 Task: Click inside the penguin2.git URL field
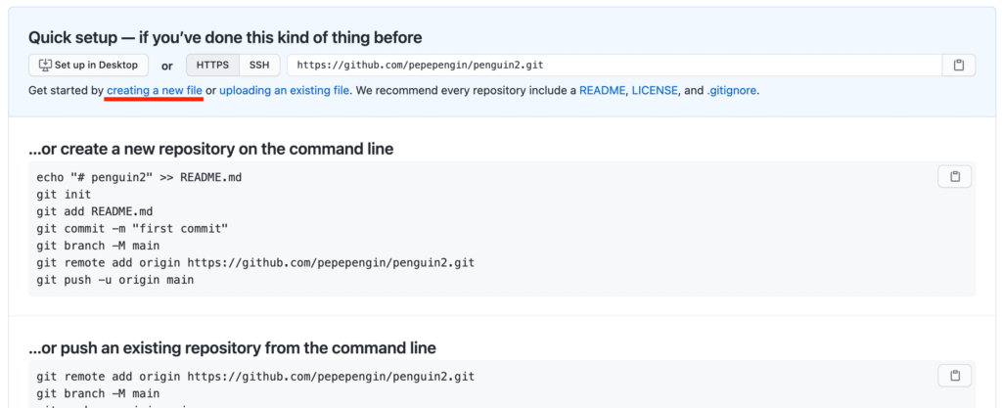tap(615, 66)
